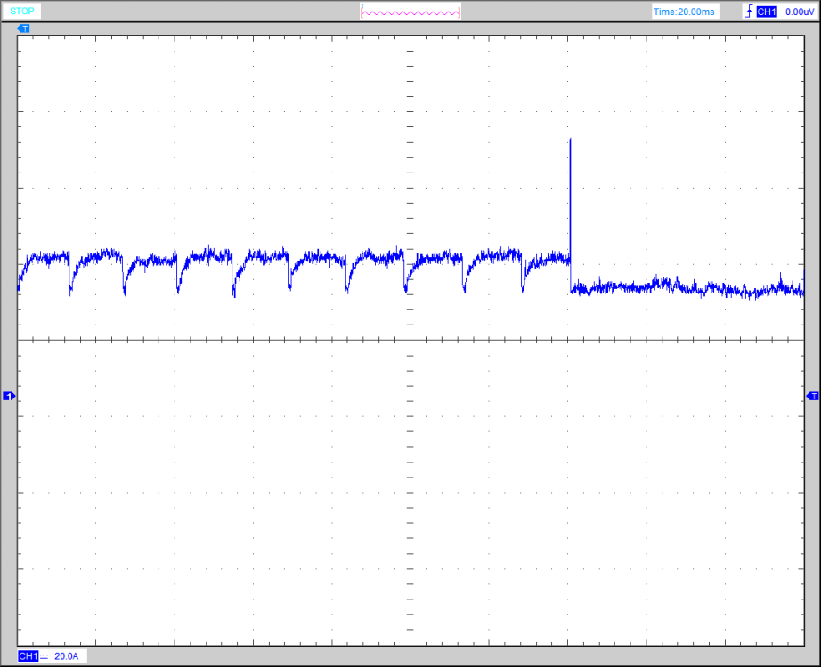Click the first waveform dip on left

[70, 291]
